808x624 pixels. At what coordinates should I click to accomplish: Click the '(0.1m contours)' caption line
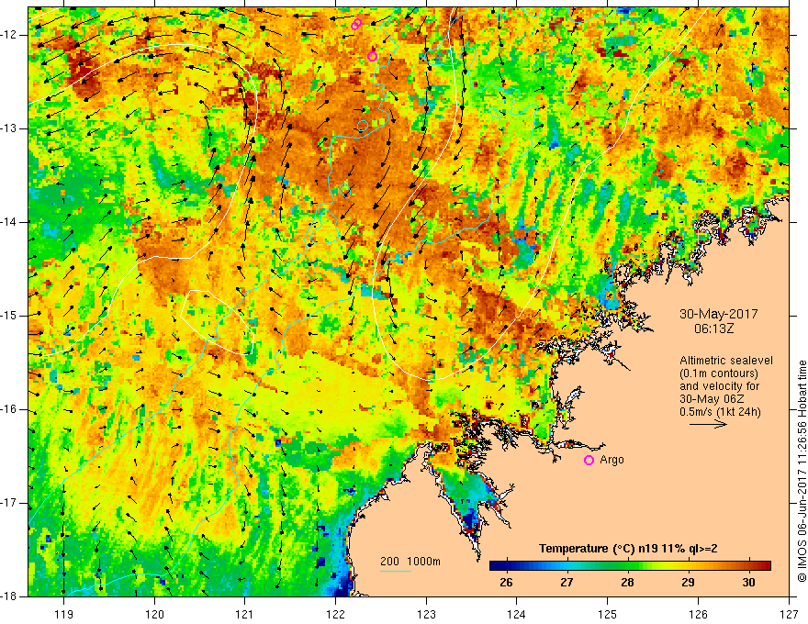pyautogui.click(x=719, y=373)
